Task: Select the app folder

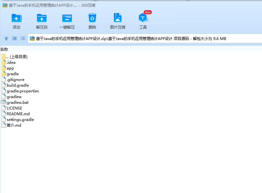Action: point(10,68)
